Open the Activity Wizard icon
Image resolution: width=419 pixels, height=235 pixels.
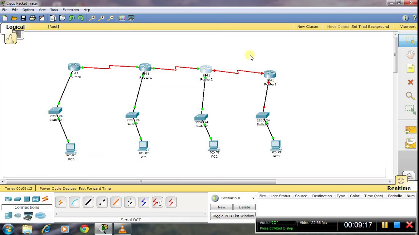pos(42,18)
